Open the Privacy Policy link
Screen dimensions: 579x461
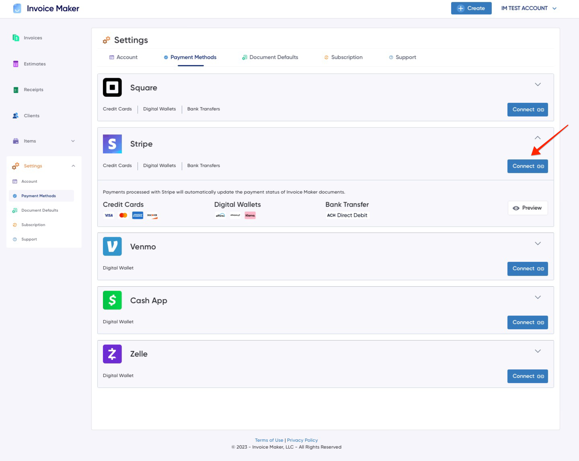point(302,440)
